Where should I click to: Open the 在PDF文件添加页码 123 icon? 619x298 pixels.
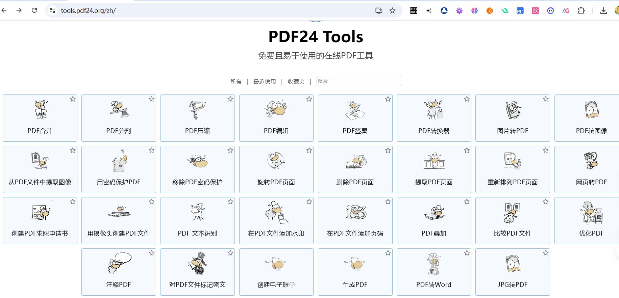356,212
